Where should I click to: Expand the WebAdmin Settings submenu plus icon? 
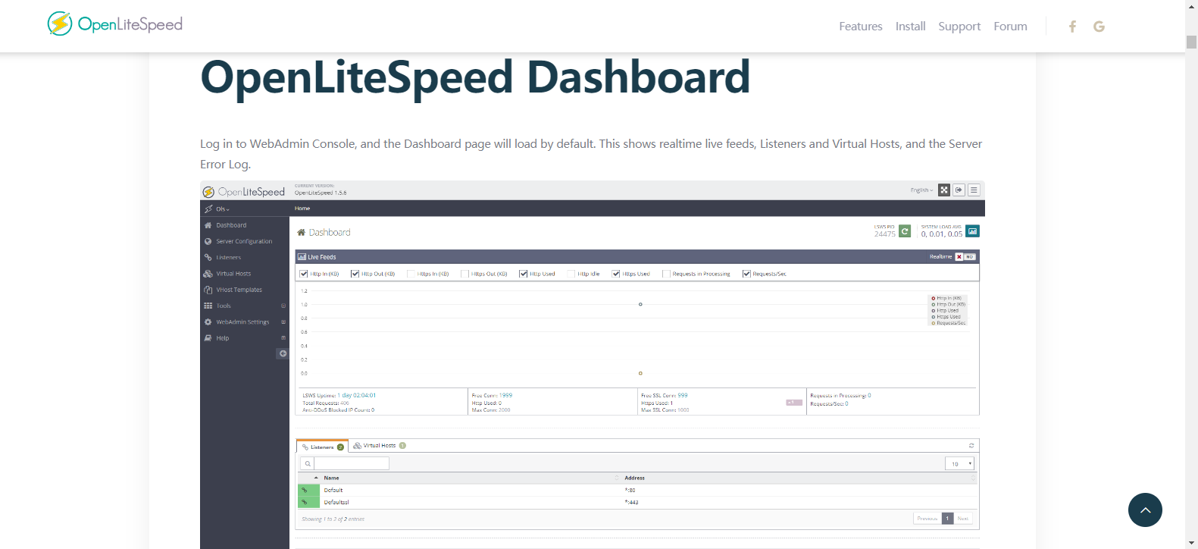pyautogui.click(x=283, y=322)
